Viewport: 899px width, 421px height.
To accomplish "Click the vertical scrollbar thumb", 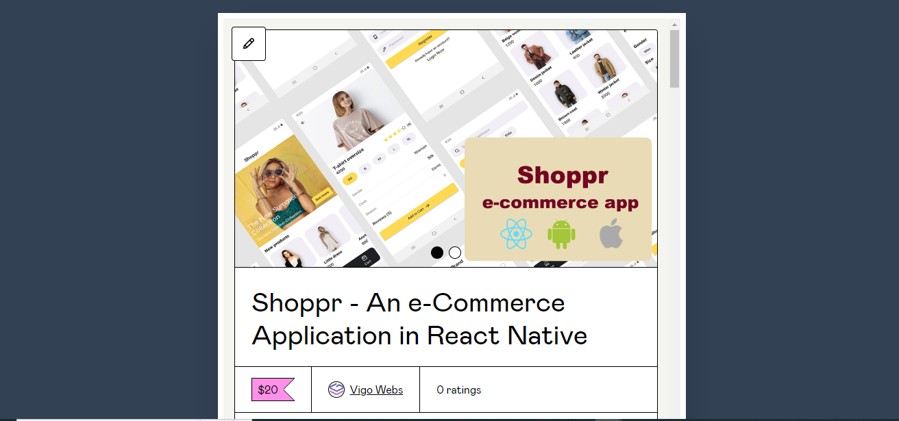I will click(674, 59).
